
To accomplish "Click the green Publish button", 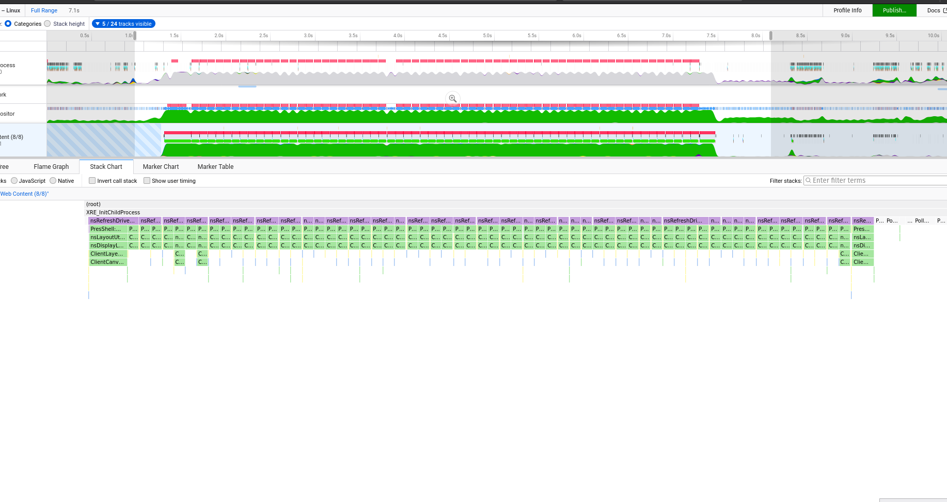I will coord(894,10).
